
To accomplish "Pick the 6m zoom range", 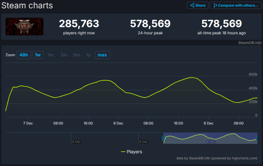I will pyautogui.click(x=76, y=55).
